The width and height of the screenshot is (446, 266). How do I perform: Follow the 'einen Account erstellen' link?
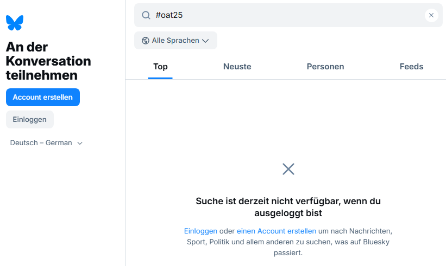276,231
